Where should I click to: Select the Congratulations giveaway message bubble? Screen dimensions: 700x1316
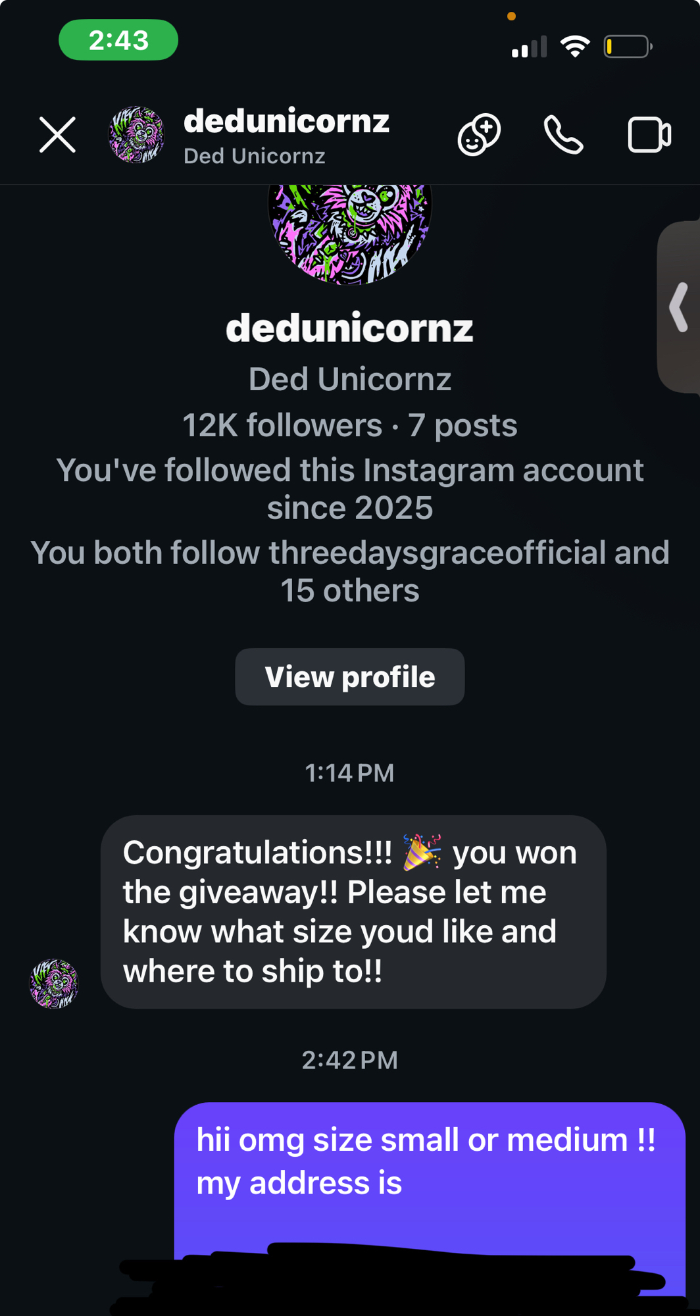pos(353,911)
